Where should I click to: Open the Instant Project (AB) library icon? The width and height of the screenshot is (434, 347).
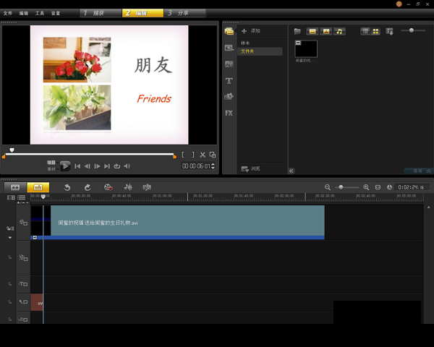(x=229, y=64)
